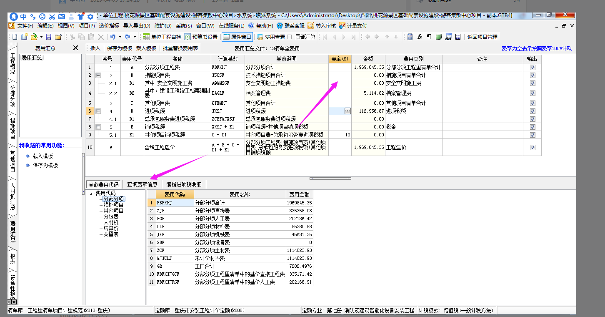The width and height of the screenshot is (605, 317).
Task: Click the paragraph mark icon in the toolbar
Action: coord(429,37)
